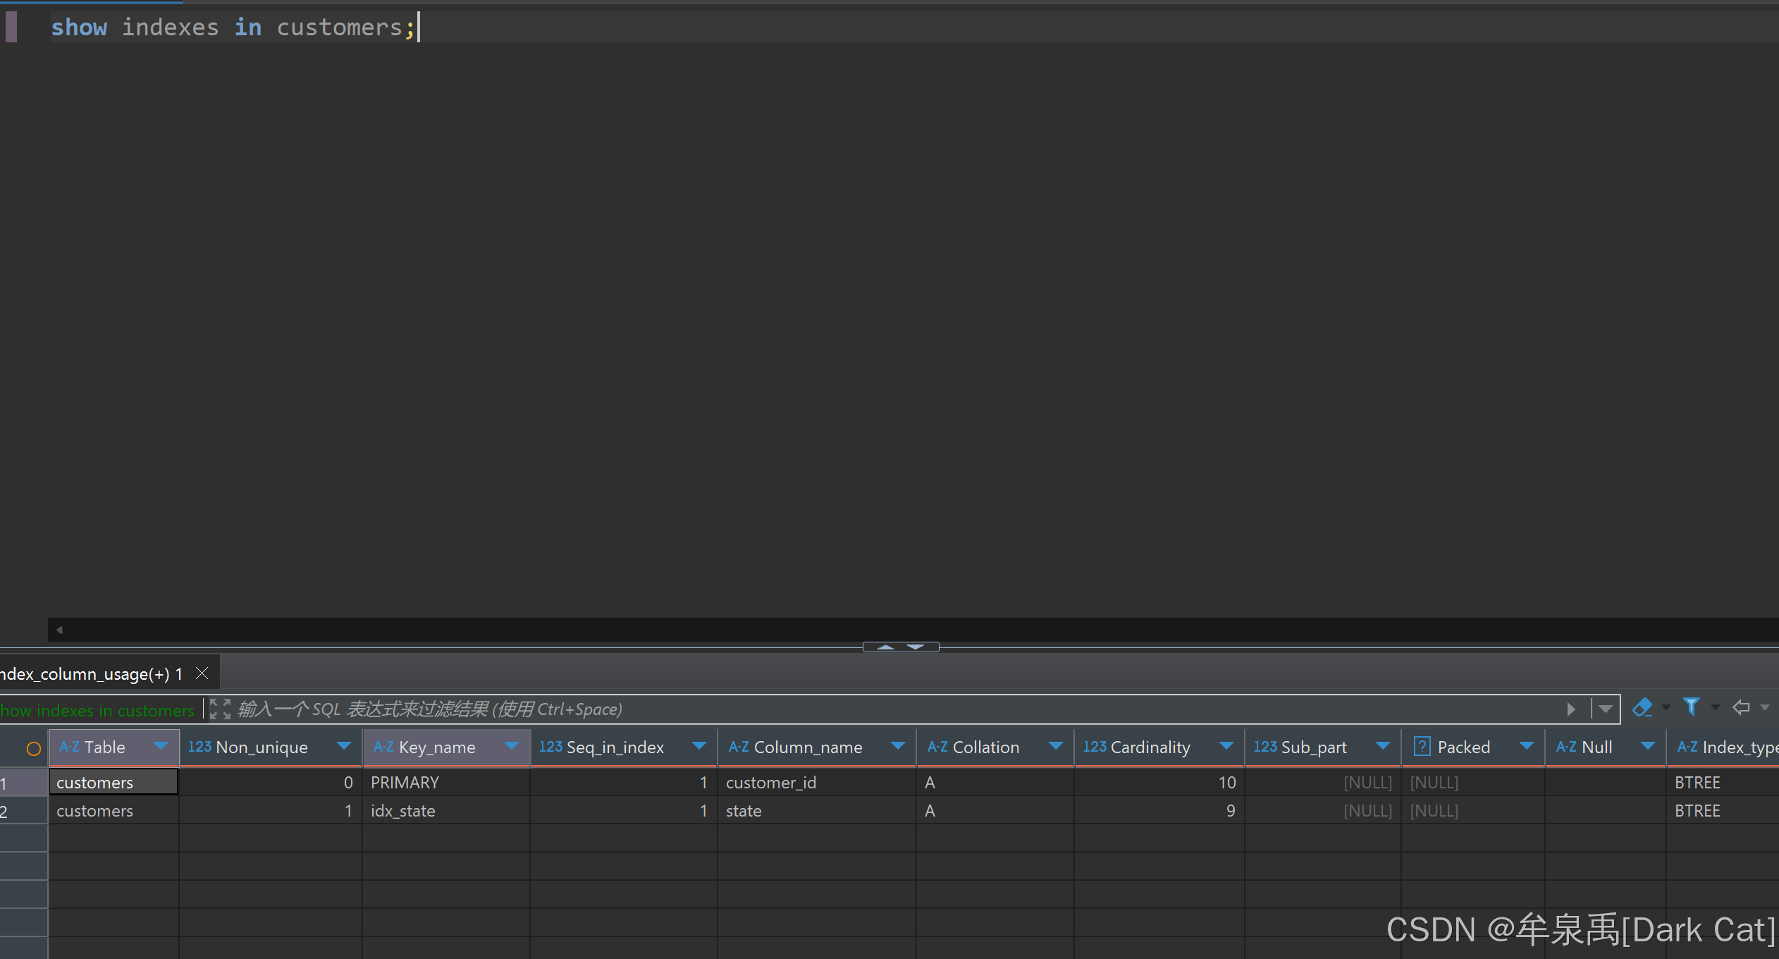Click the eraser clear-filter icon
Screen dimensions: 1779x959
pos(1642,707)
